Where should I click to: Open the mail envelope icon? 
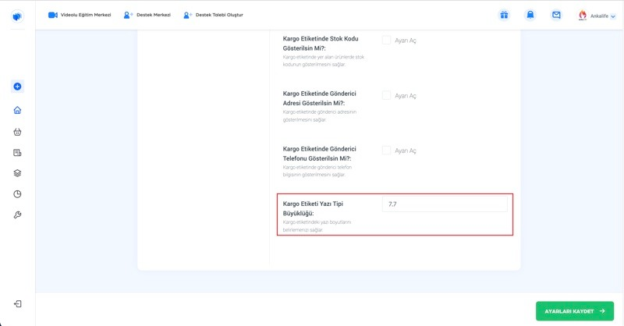(556, 15)
